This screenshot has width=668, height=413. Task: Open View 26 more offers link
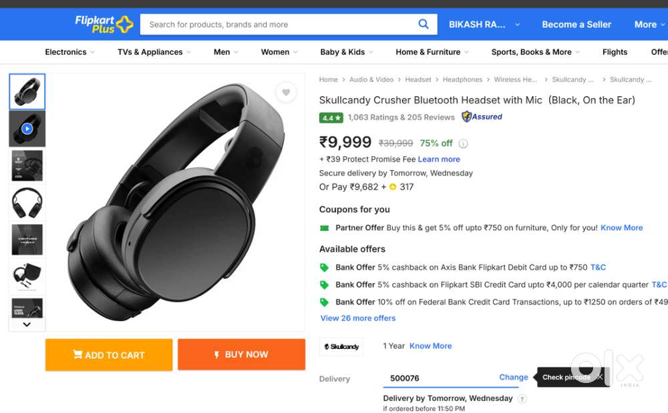(358, 318)
